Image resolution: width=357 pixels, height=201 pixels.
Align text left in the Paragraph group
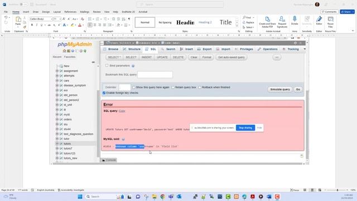pyautogui.click(x=90, y=25)
